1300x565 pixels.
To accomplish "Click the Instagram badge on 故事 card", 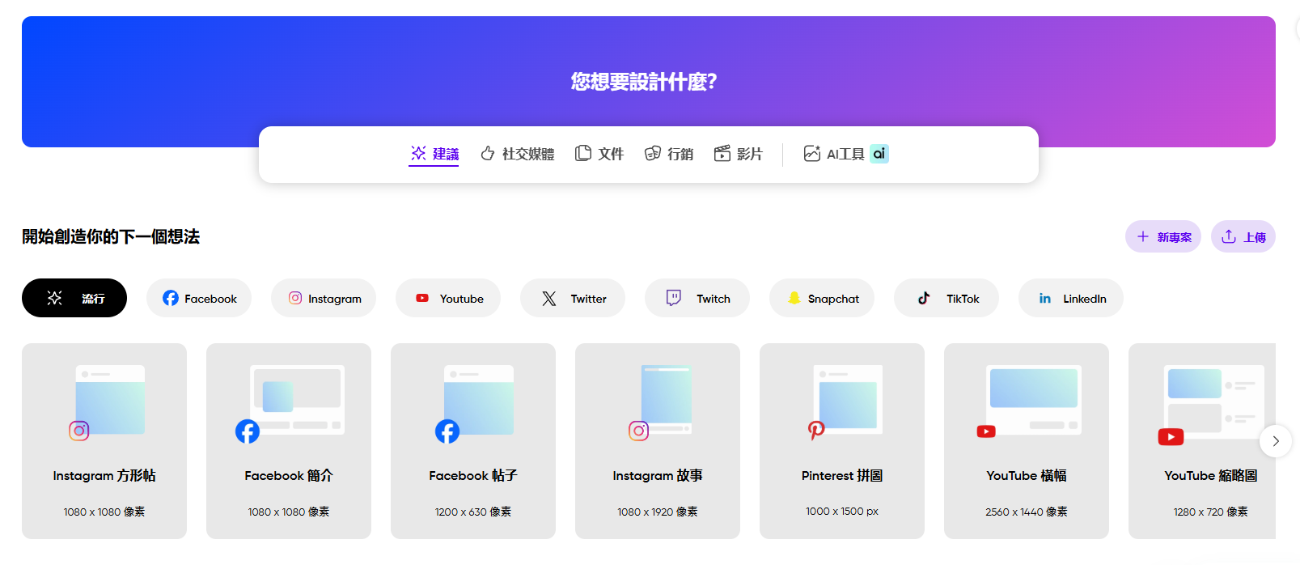I will [639, 431].
